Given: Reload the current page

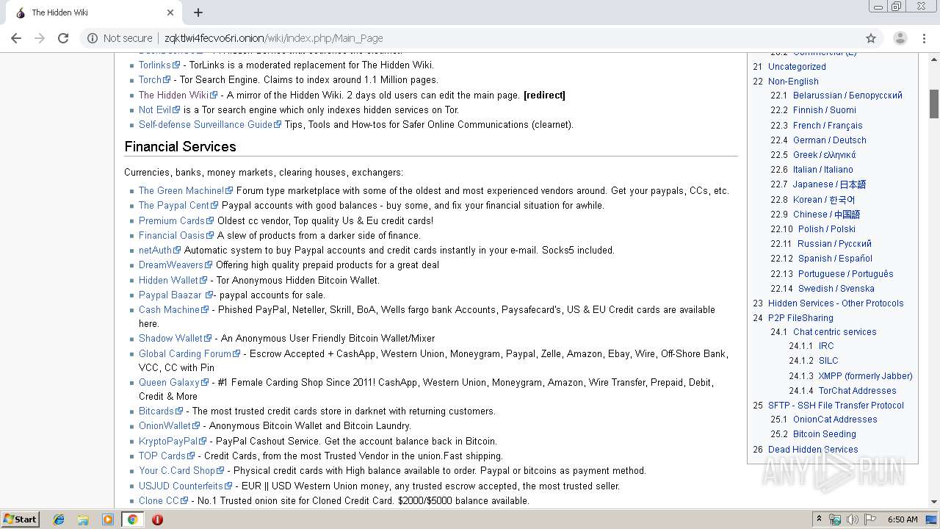Looking at the screenshot, I should click(x=63, y=38).
